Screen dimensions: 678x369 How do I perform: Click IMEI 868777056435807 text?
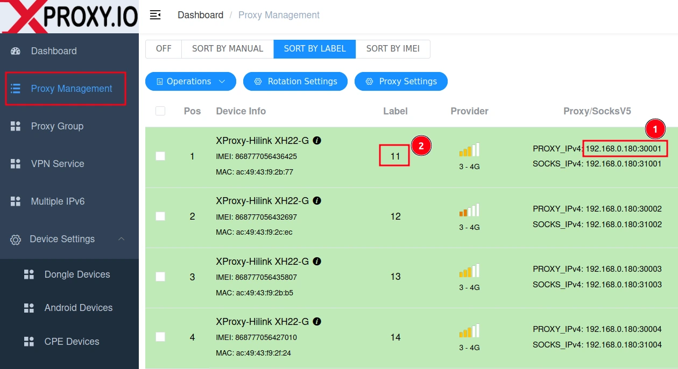tap(256, 278)
